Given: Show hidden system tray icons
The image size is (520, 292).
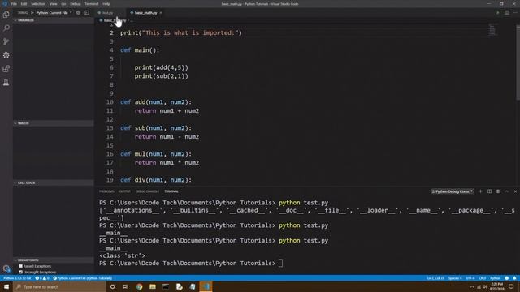Looking at the screenshot, I should (472, 286).
